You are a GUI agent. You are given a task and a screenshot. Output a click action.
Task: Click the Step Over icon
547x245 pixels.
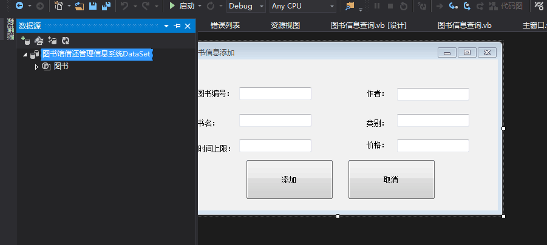click(x=467, y=6)
